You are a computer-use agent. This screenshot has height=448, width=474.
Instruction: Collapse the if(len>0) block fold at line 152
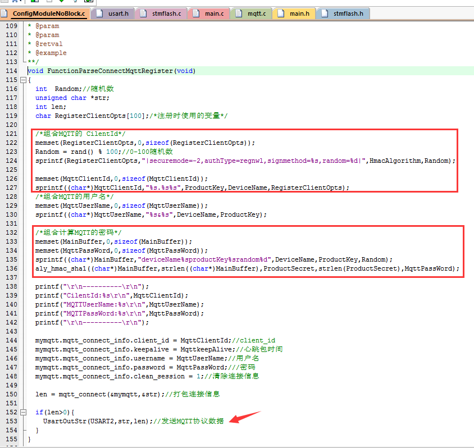tap(23, 412)
